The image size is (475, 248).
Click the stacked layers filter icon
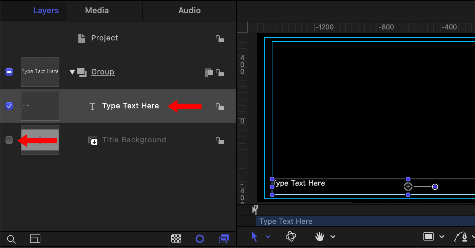224,239
